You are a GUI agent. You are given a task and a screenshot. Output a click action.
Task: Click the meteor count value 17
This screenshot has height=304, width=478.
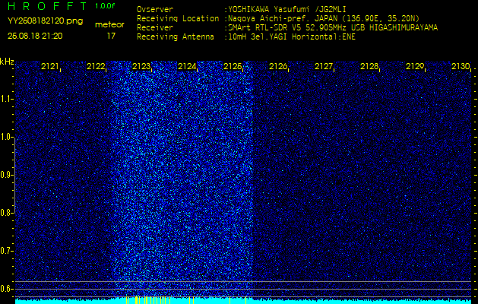pyautogui.click(x=111, y=36)
